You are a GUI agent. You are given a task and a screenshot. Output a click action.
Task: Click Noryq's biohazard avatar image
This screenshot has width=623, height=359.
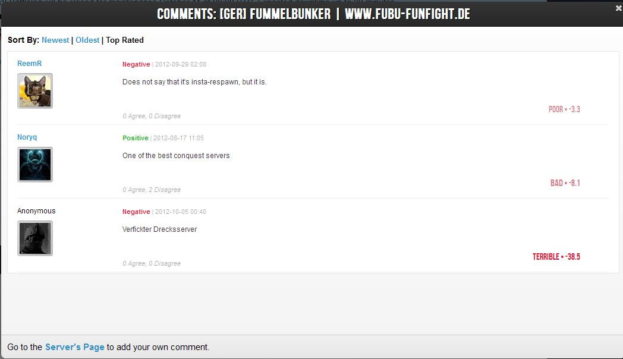tap(35, 165)
